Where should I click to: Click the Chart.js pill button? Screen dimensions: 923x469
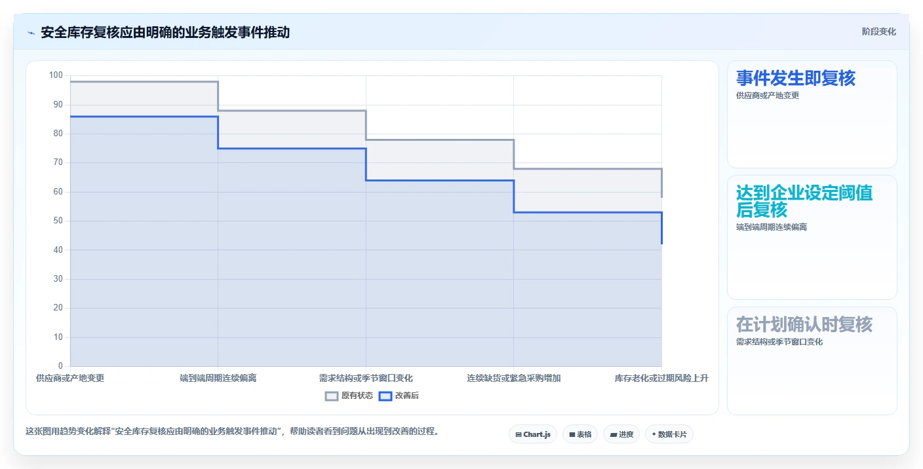533,434
